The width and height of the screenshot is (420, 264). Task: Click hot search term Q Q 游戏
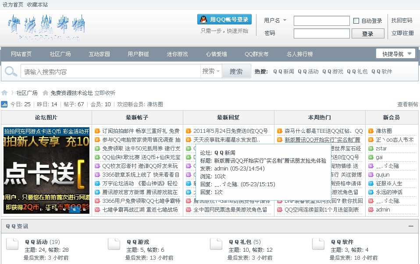click(333, 72)
